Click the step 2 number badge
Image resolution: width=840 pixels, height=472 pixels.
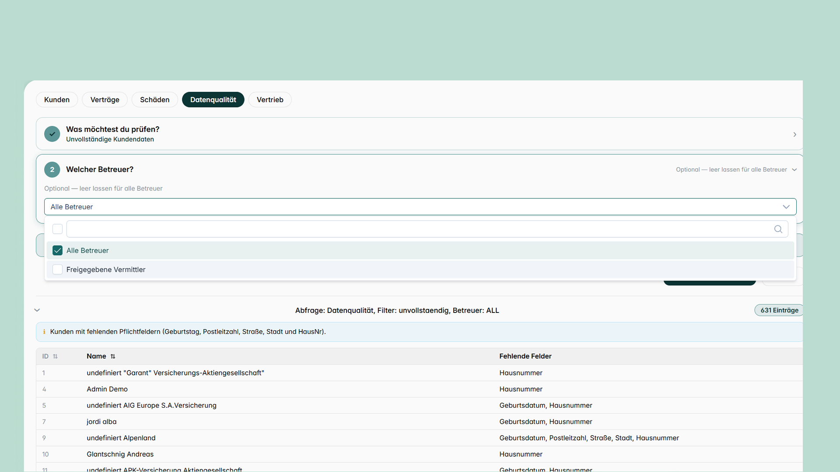pyautogui.click(x=52, y=170)
